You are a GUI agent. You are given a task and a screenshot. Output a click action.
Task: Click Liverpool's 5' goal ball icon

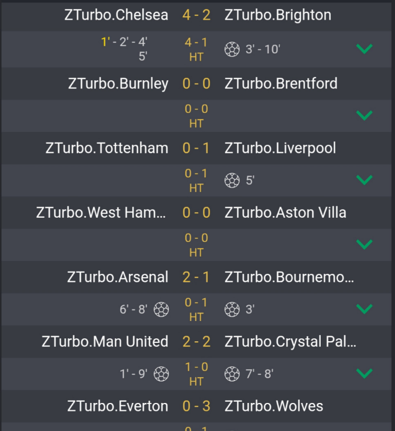click(232, 180)
